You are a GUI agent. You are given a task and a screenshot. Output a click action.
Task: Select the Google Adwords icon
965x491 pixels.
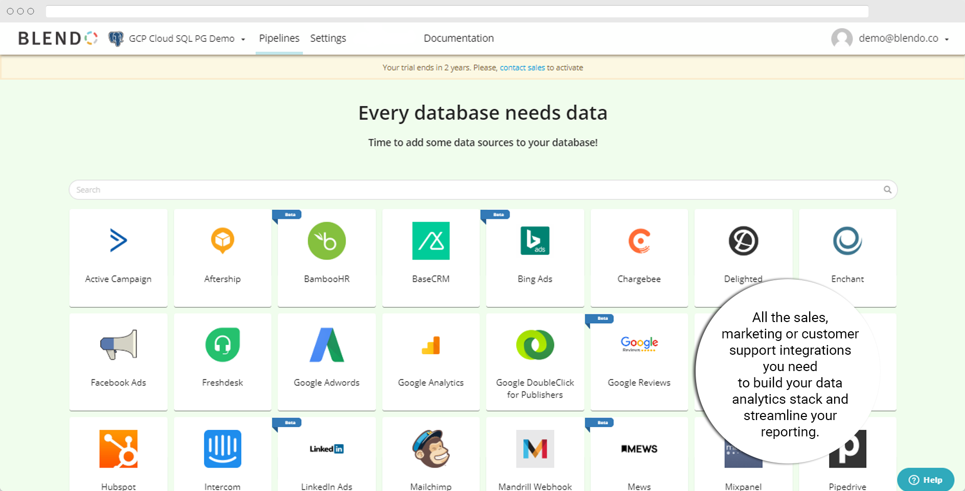(327, 345)
